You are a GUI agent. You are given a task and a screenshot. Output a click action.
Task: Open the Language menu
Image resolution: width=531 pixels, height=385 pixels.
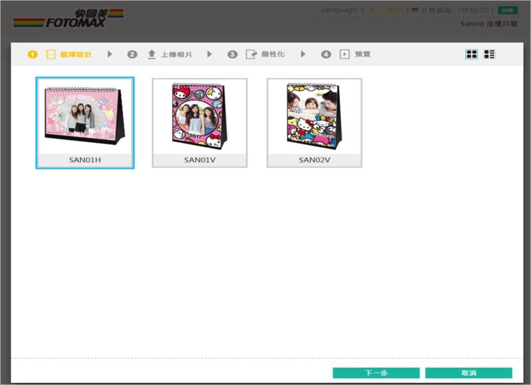click(339, 10)
